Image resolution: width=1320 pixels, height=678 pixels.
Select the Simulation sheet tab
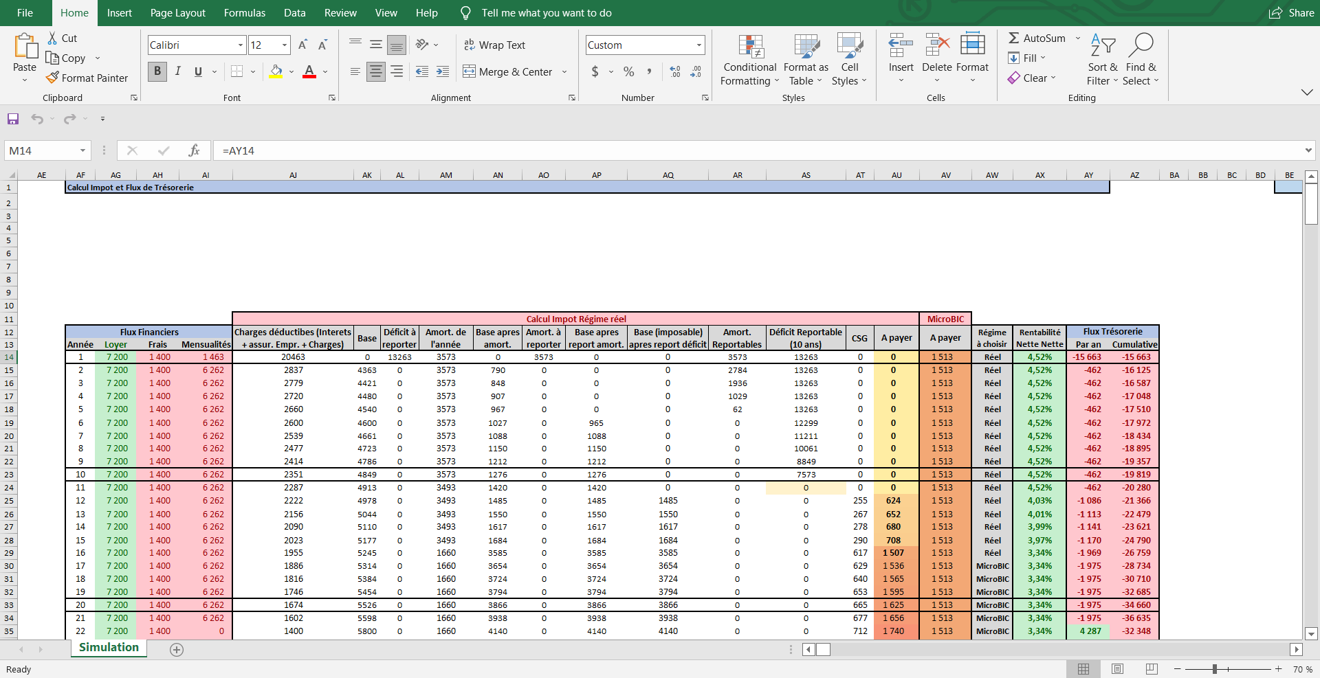pos(109,648)
